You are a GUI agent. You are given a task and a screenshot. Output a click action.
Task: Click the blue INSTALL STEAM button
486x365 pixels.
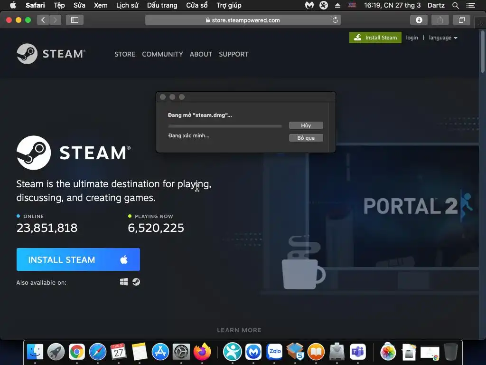(x=78, y=259)
